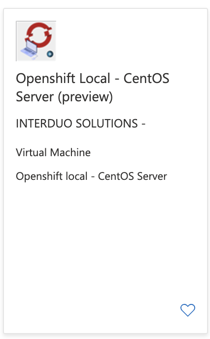Click the small blue badge on the logo
This screenshot has height=339, width=210.
[x=50, y=54]
